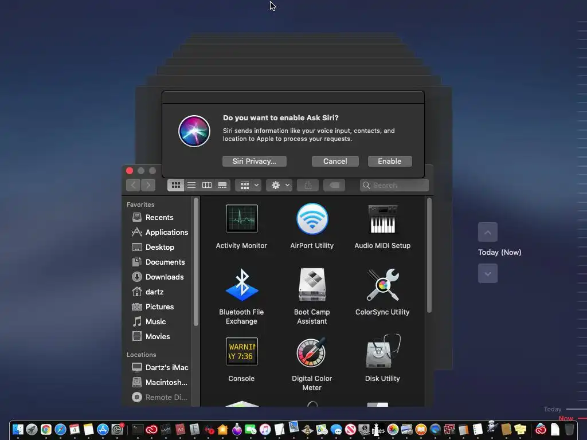The image size is (587, 440).
Task: Open Activity Monitor app icon
Action: (241, 218)
